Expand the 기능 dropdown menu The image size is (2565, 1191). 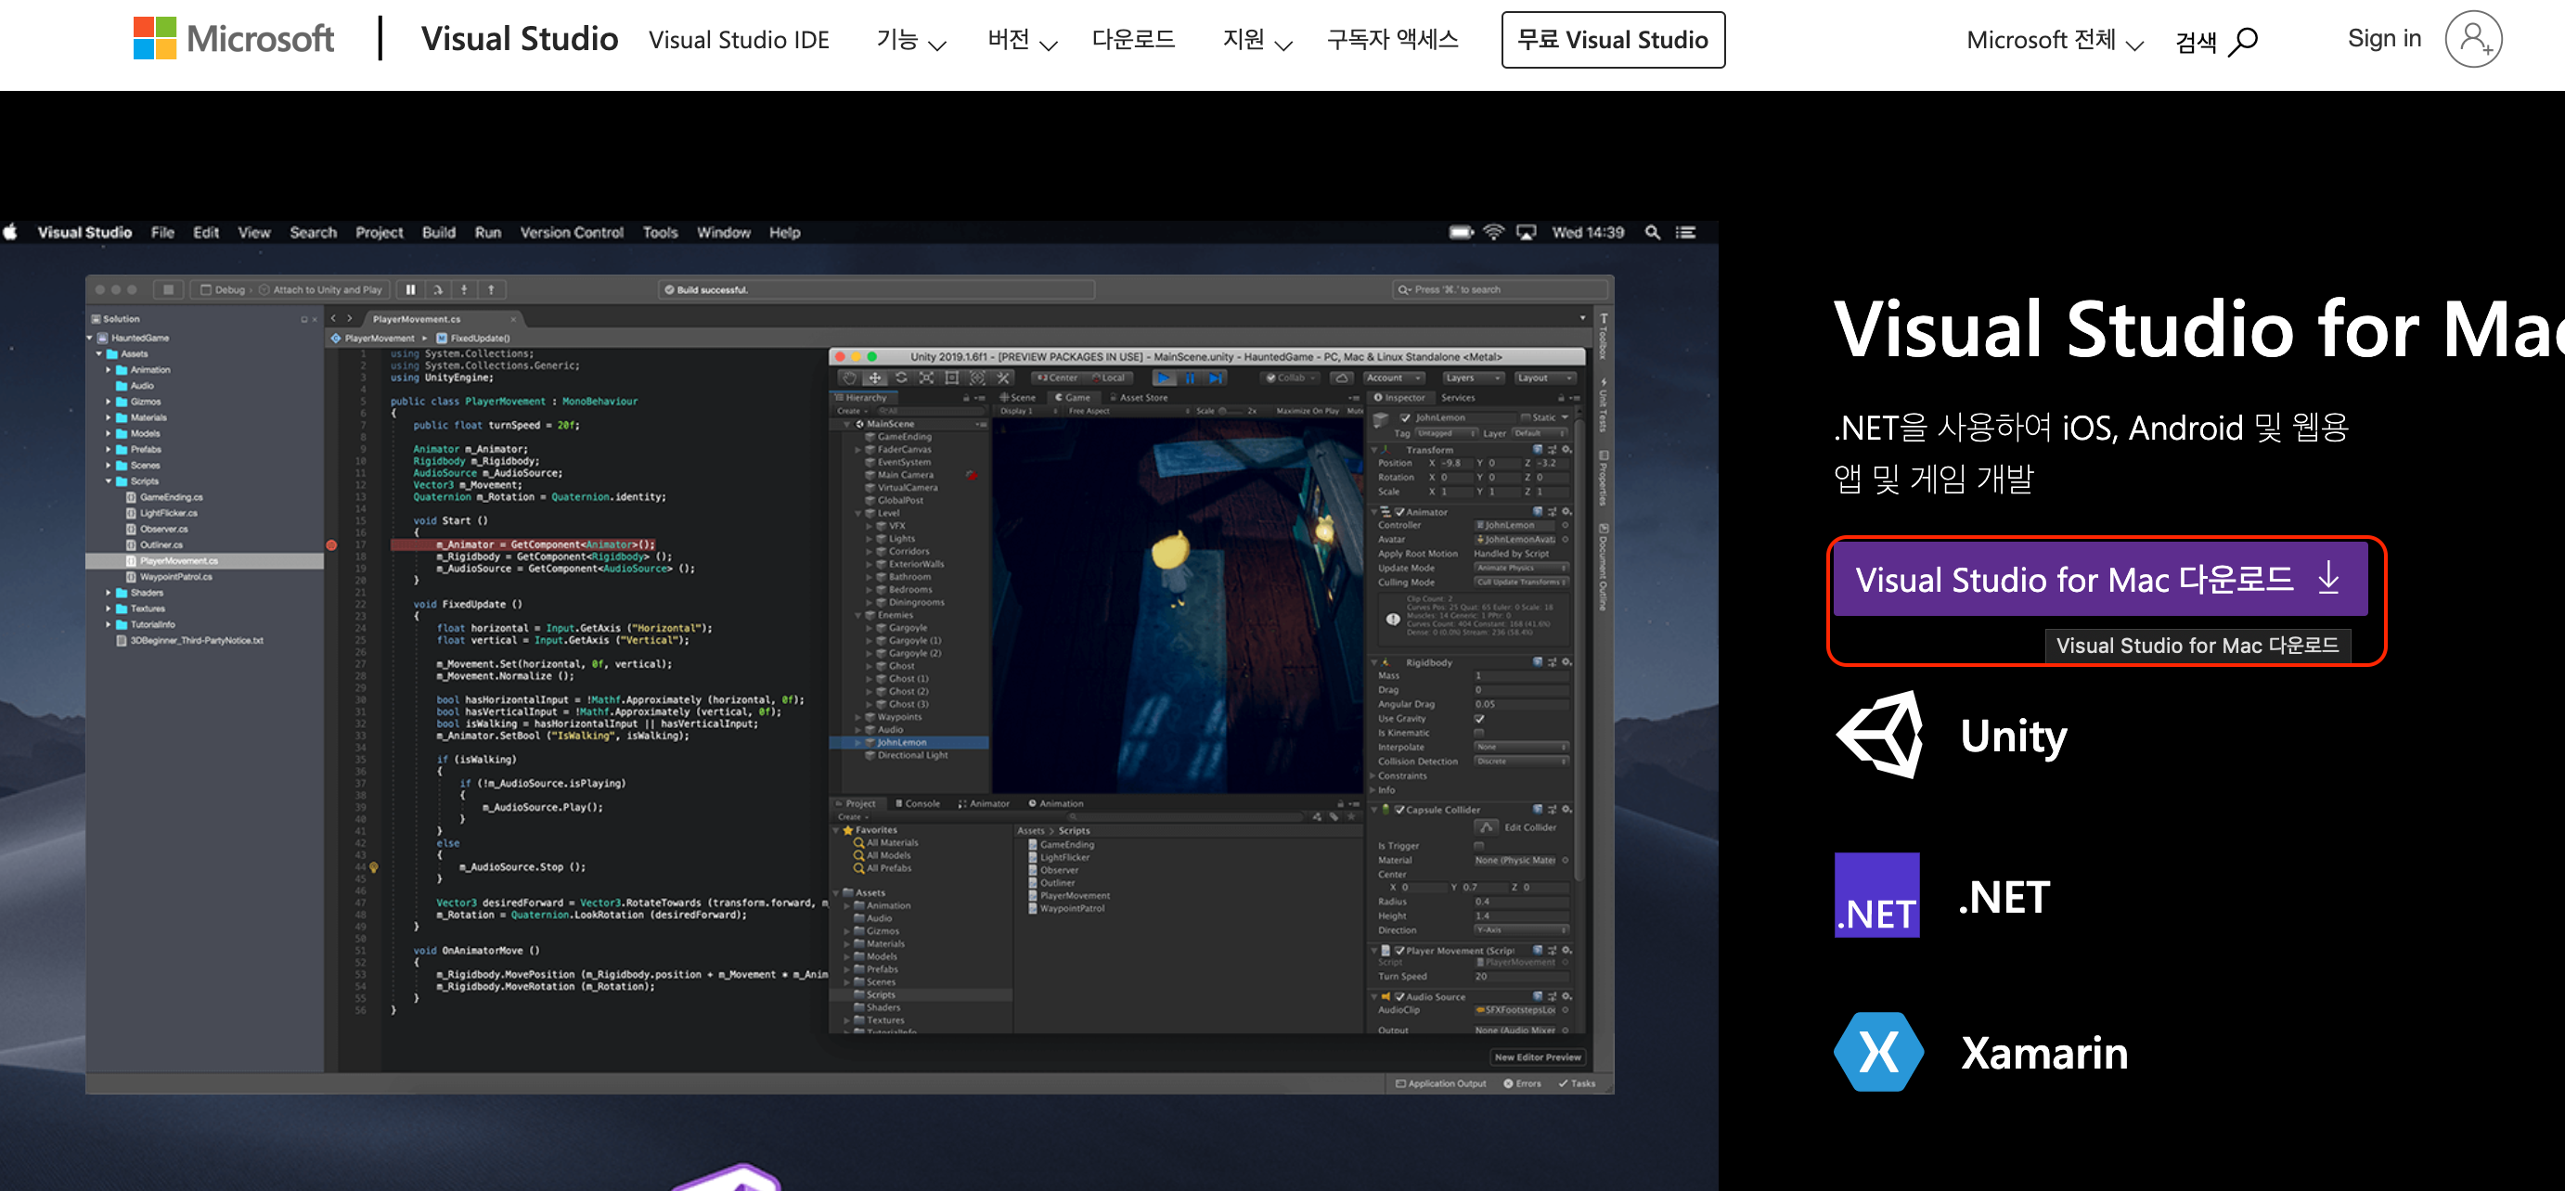click(910, 40)
